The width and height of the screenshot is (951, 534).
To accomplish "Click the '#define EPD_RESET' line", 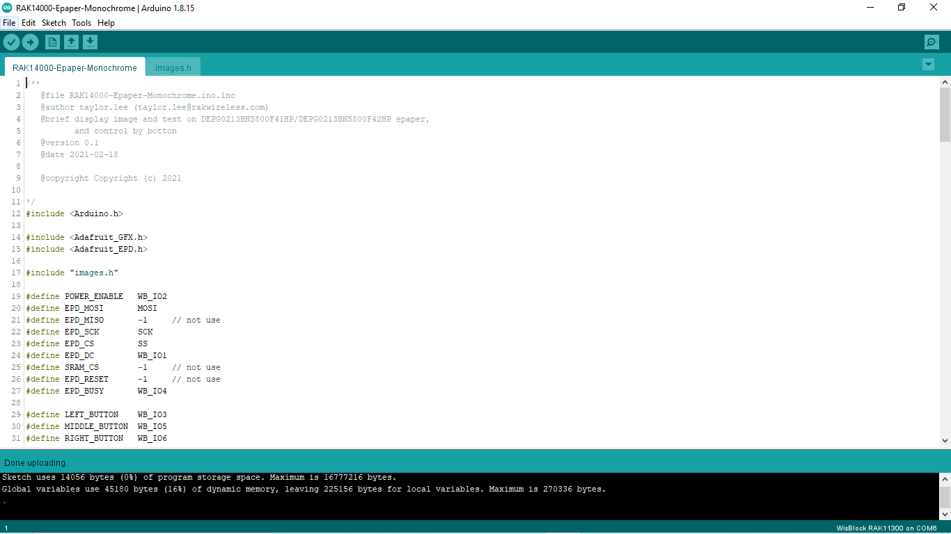I will click(123, 379).
